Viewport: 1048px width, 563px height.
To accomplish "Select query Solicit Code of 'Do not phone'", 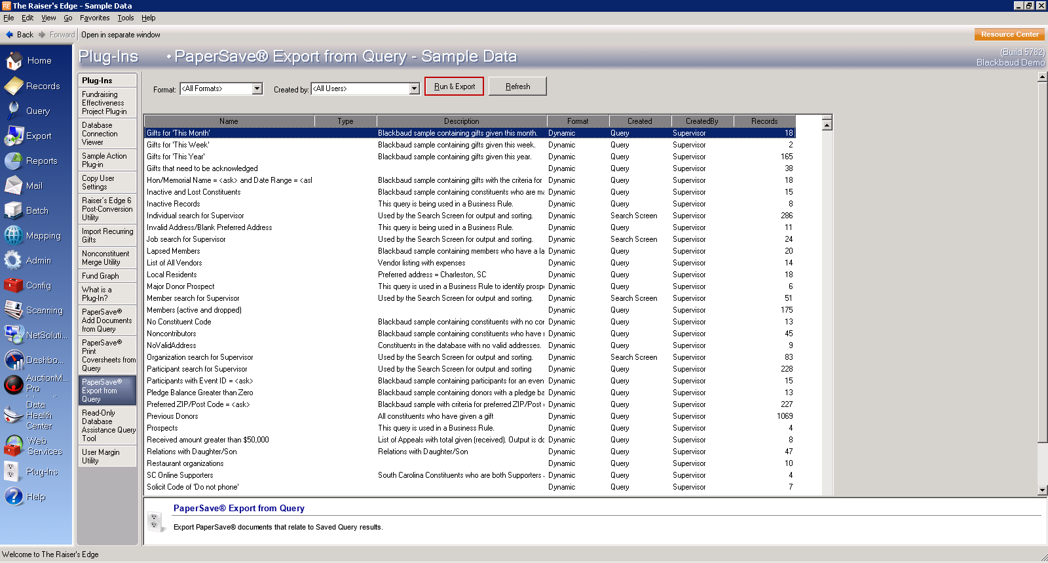I will pos(470,487).
